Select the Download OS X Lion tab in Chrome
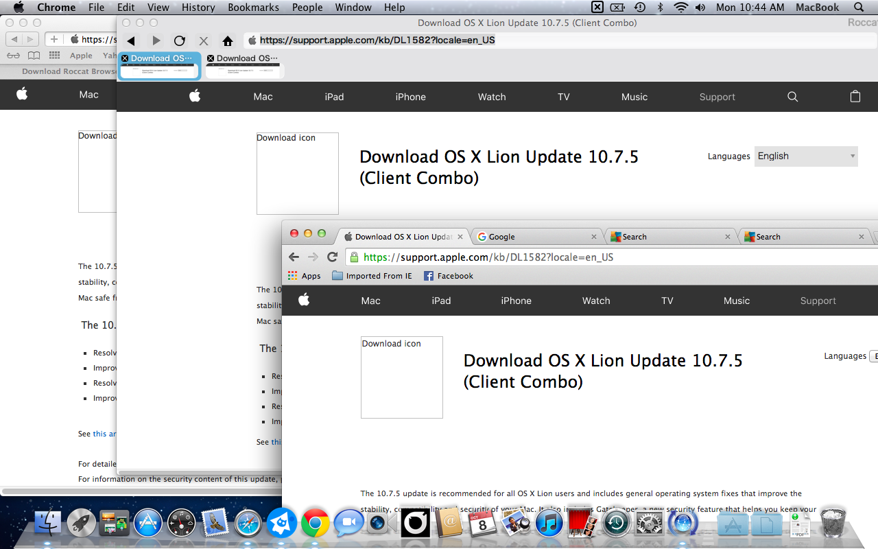This screenshot has height=549, width=878. coord(403,237)
